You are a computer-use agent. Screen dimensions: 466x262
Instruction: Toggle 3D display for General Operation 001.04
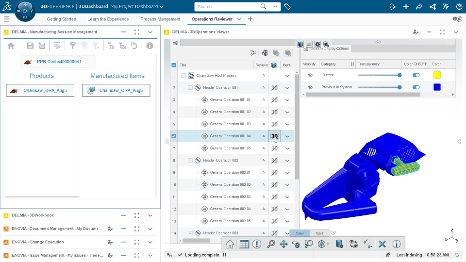pyautogui.click(x=274, y=136)
